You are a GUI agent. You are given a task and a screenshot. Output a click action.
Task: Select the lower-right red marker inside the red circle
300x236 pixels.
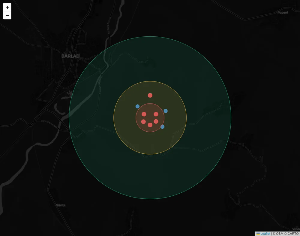156,121
